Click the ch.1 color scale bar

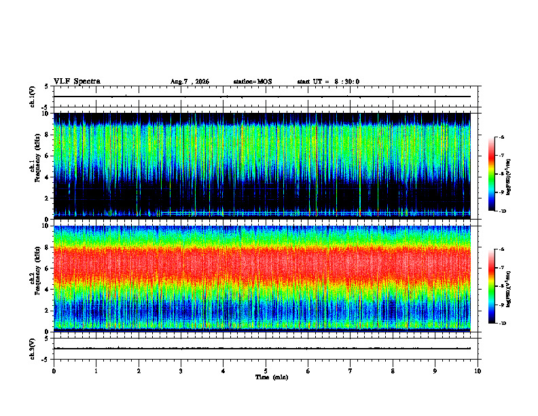(491, 174)
